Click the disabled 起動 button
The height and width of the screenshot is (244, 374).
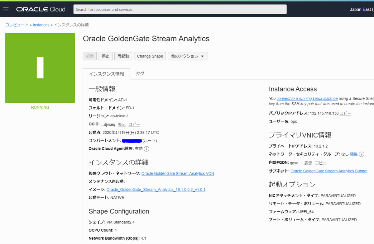tap(90, 56)
